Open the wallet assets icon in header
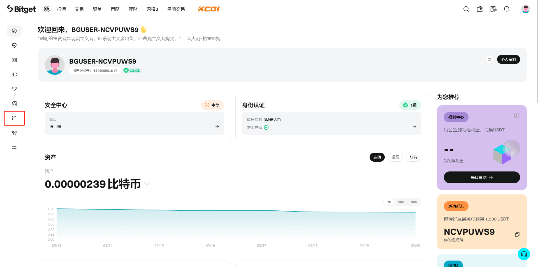This screenshot has height=267, width=538. (x=480, y=9)
